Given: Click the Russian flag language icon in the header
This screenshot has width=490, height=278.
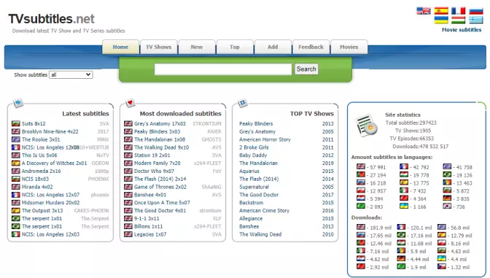Looking at the screenshot, I should (476, 11).
